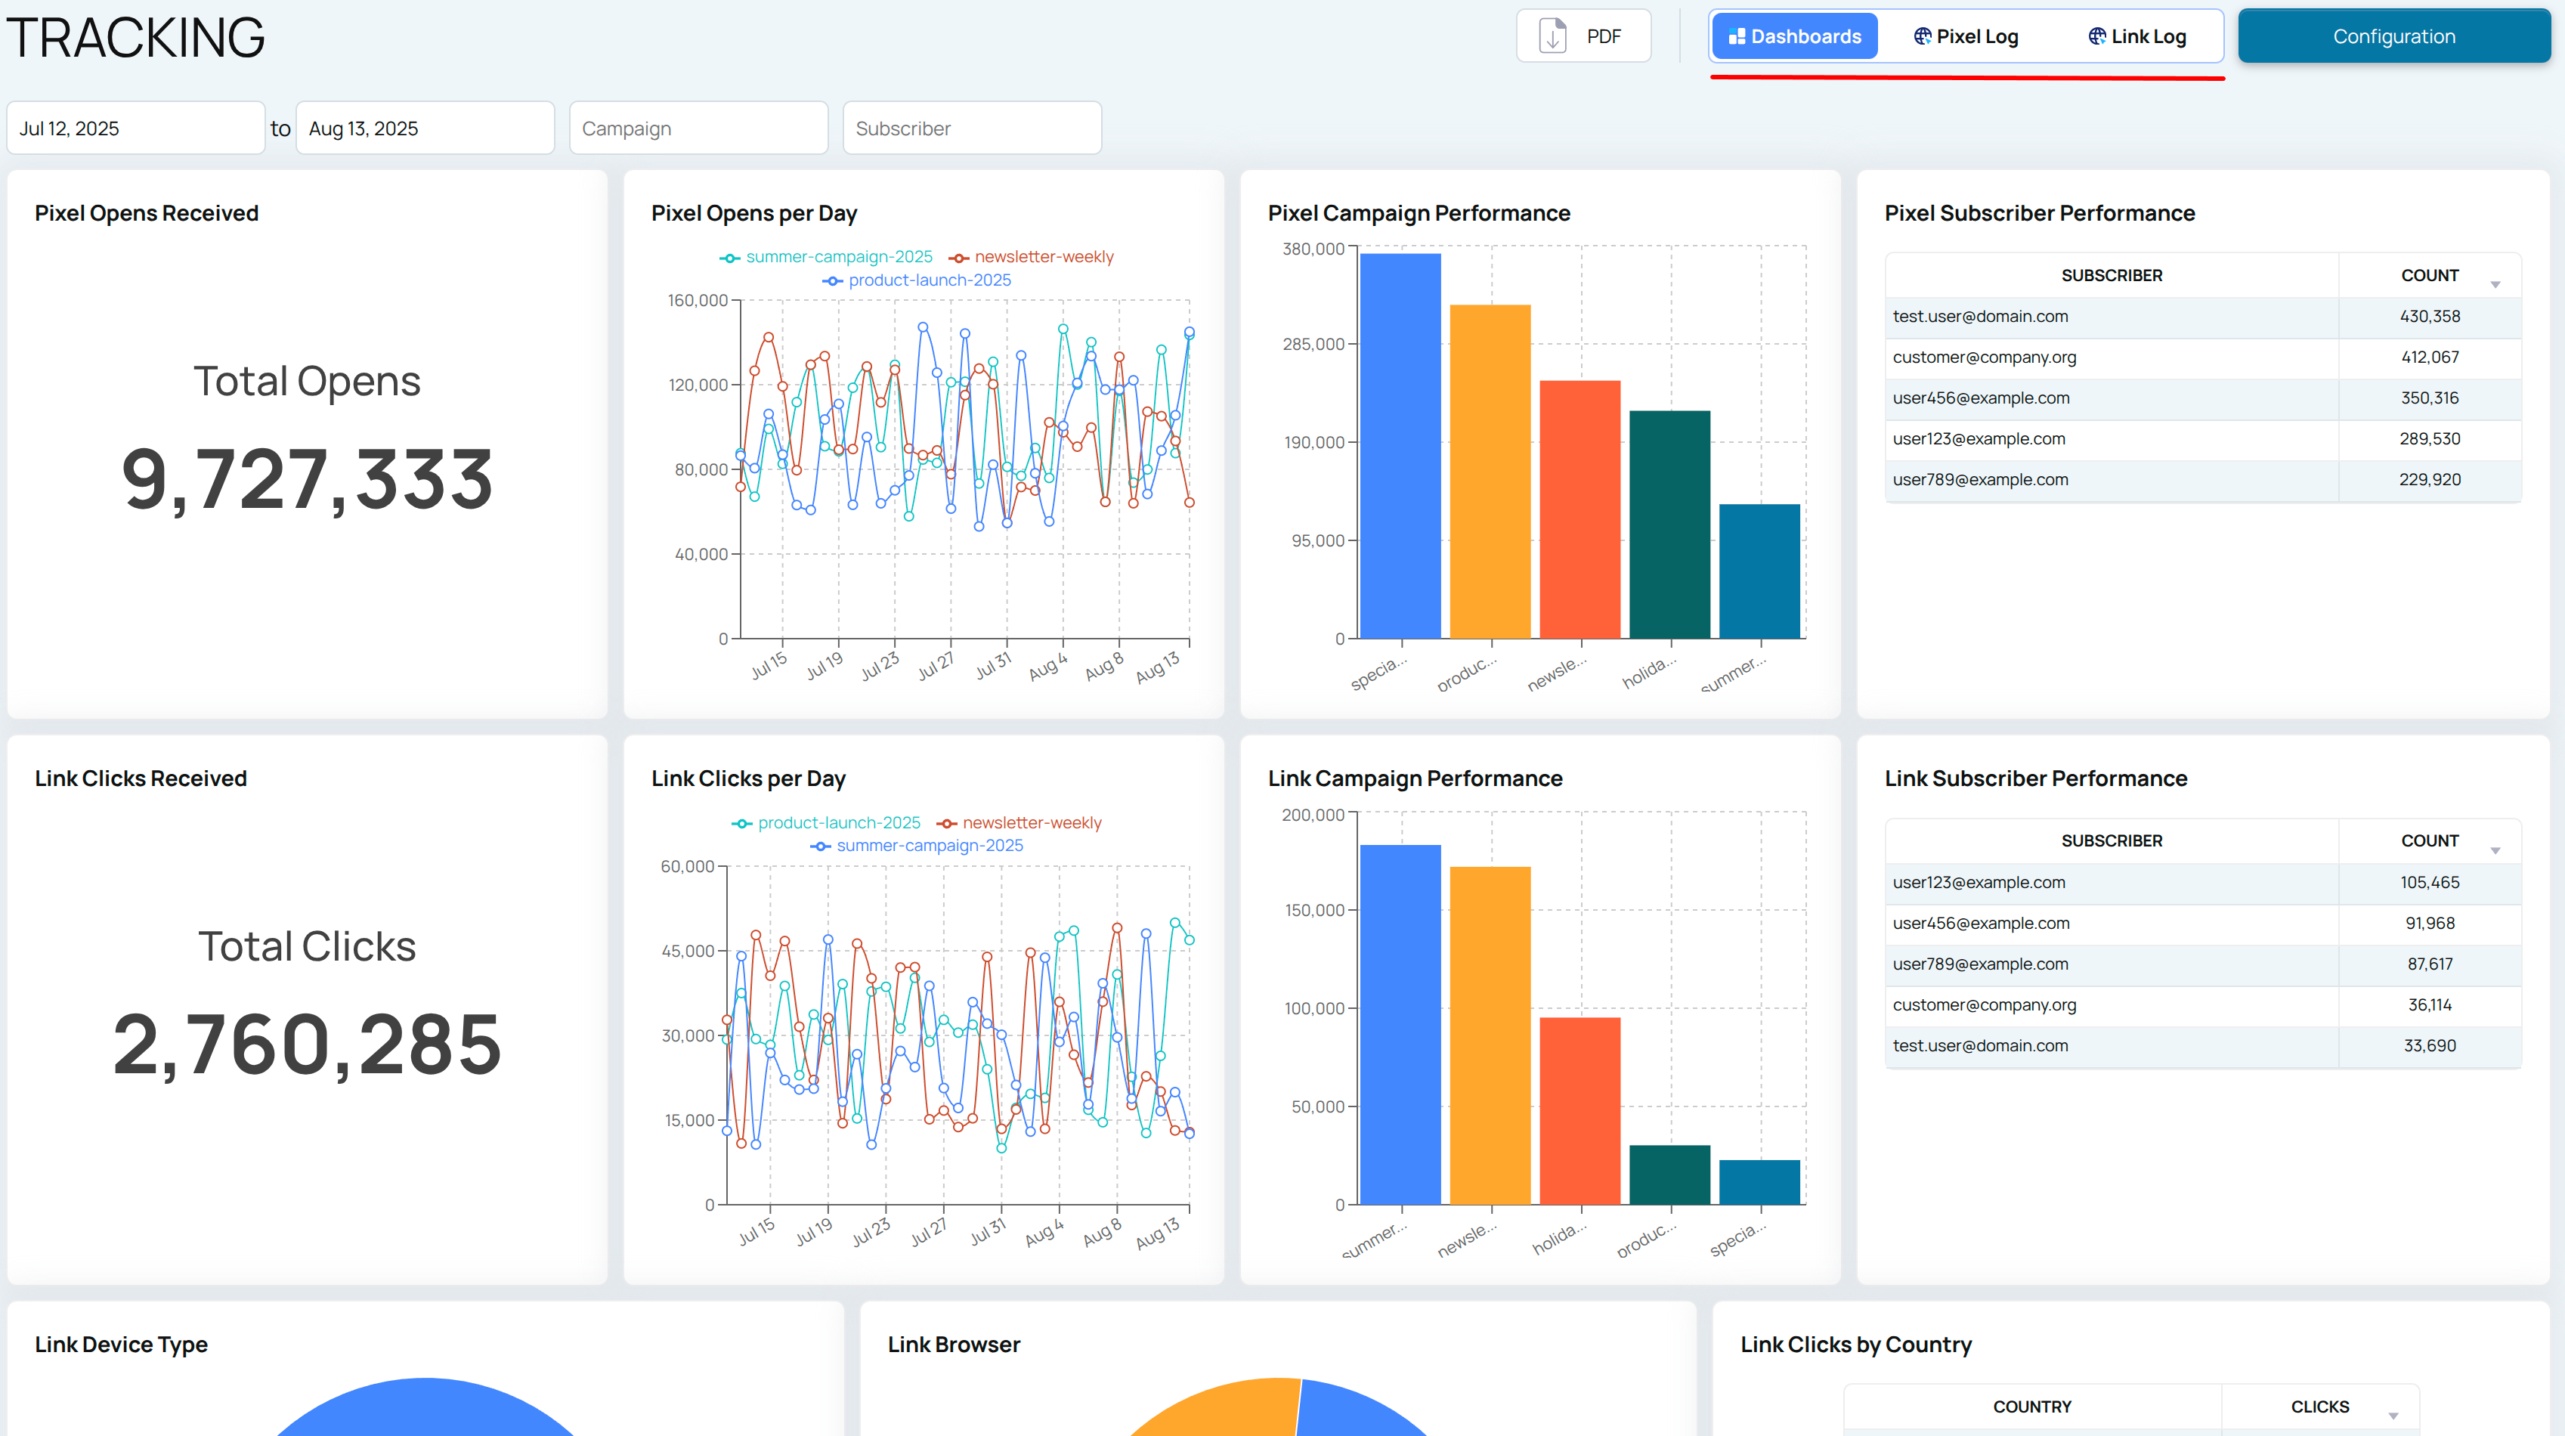Open the Subscriber filter dropdown
2565x1436 pixels.
pos(972,128)
